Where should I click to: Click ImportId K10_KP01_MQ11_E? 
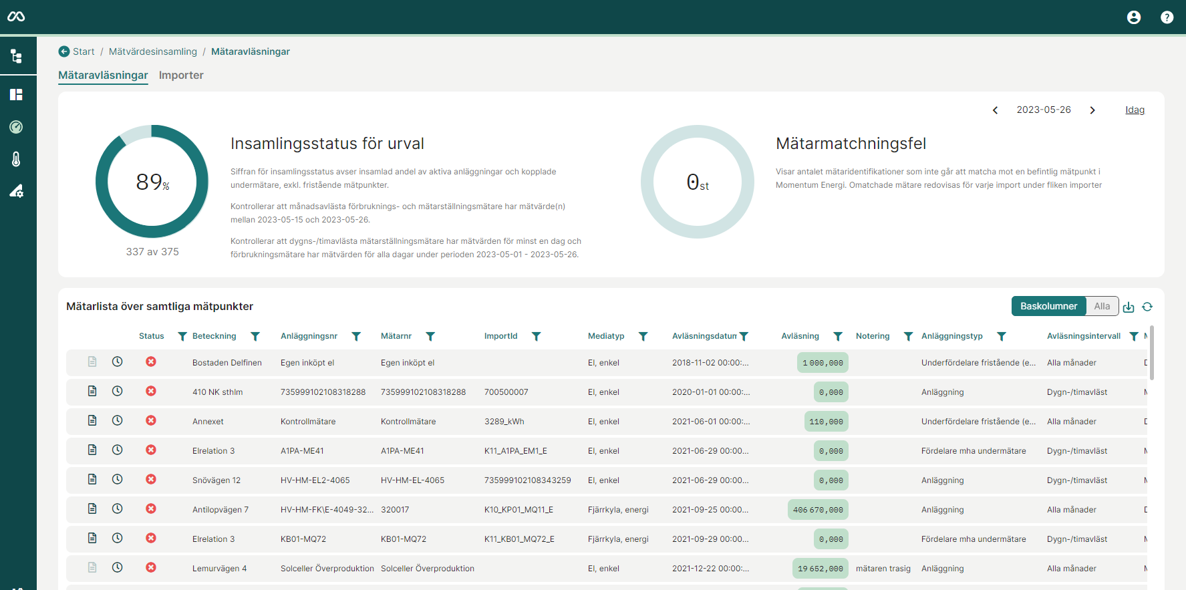pyautogui.click(x=518, y=510)
